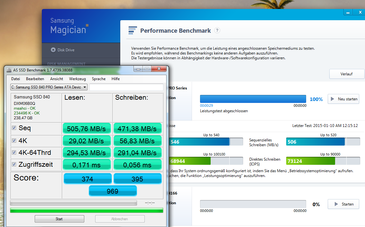Screen dimensions: 365x227
Task: Click the total score 969
Action: click(x=113, y=191)
